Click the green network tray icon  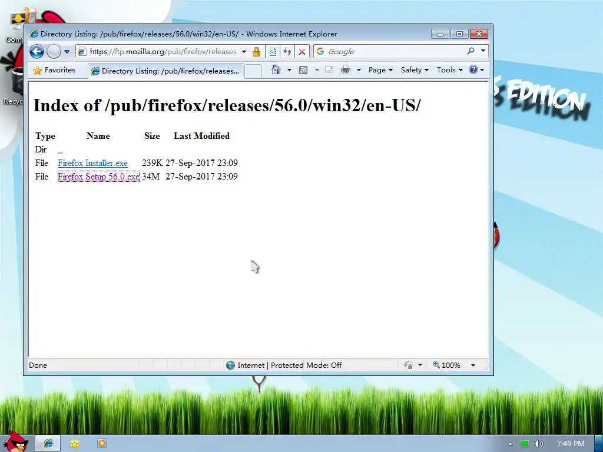(x=525, y=444)
